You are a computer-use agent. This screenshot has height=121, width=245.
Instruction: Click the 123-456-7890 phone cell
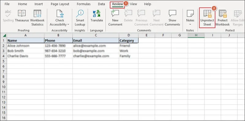(x=58, y=46)
